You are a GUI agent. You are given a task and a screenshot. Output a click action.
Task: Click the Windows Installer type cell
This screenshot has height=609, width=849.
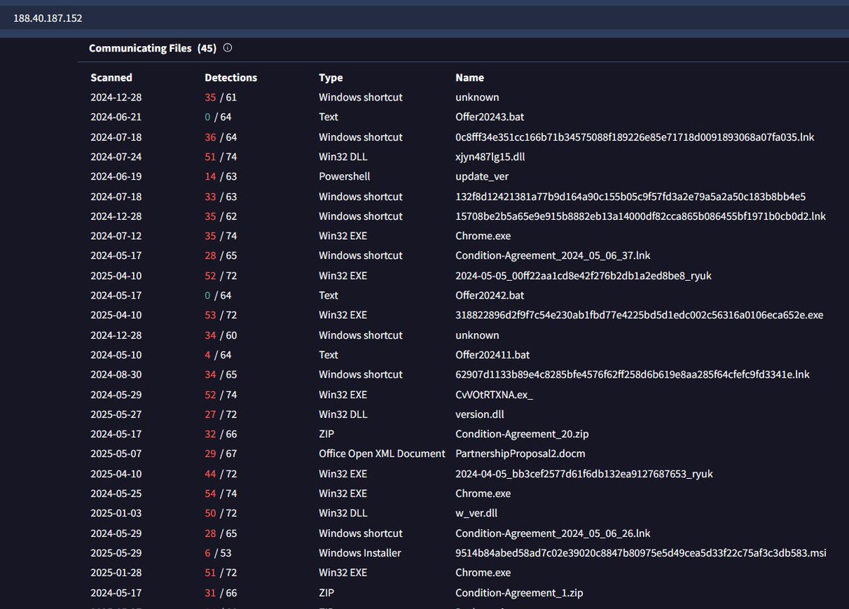point(360,553)
